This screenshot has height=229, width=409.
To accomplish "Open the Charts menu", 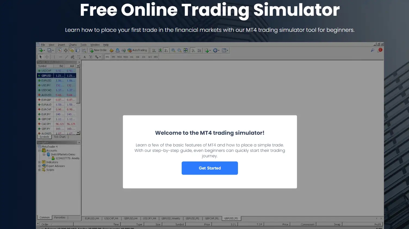I will point(73,45).
